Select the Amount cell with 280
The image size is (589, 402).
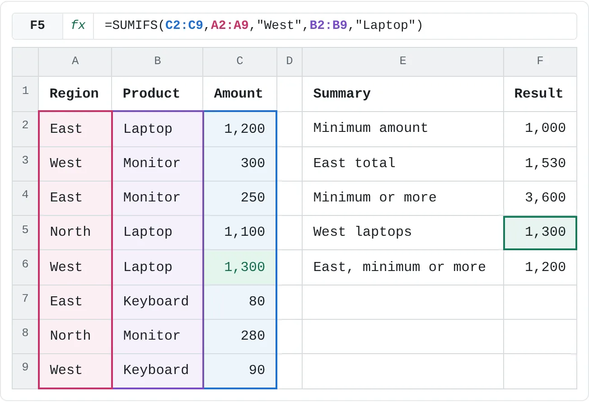tap(240, 336)
